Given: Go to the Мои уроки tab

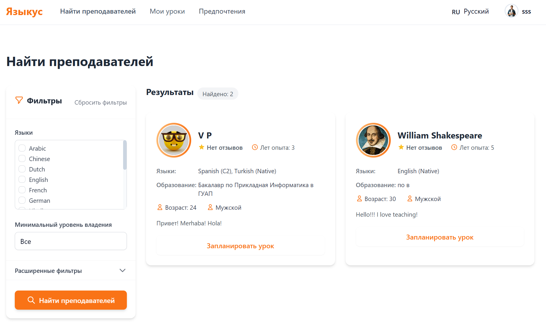Looking at the screenshot, I should [x=167, y=11].
